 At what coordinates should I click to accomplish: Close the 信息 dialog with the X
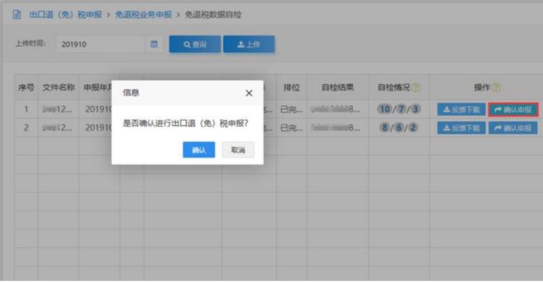click(249, 93)
